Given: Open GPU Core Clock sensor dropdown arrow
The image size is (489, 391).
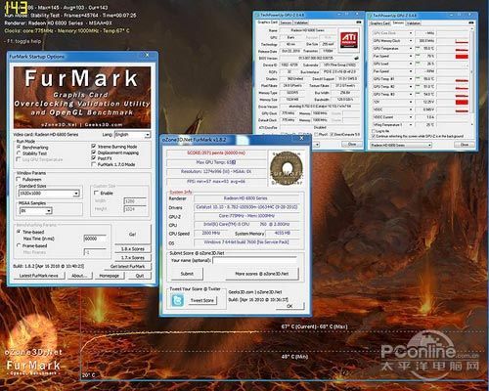Looking at the screenshot, I should (x=411, y=33).
